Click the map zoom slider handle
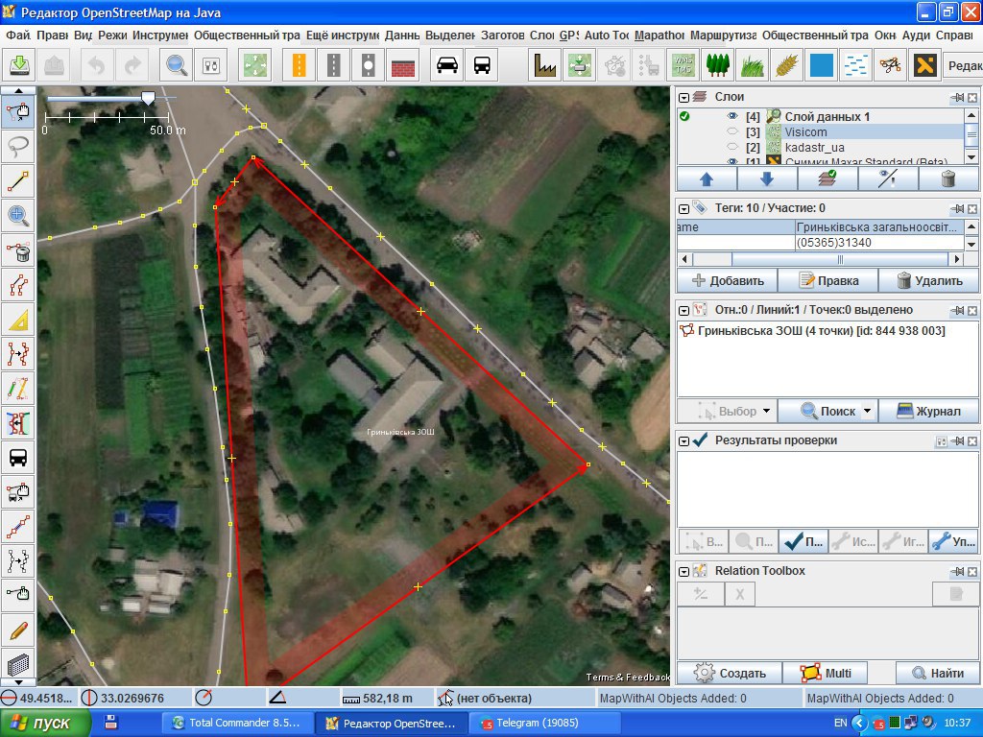This screenshot has height=737, width=983. point(148,99)
